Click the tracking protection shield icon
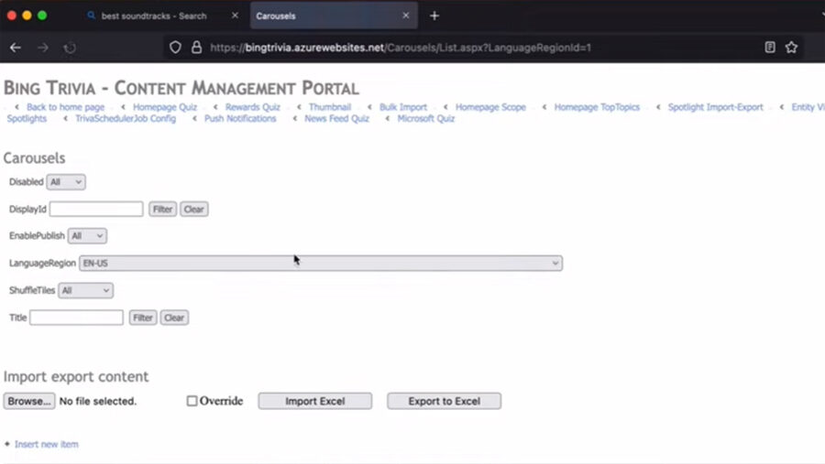825x464 pixels. pyautogui.click(x=176, y=48)
